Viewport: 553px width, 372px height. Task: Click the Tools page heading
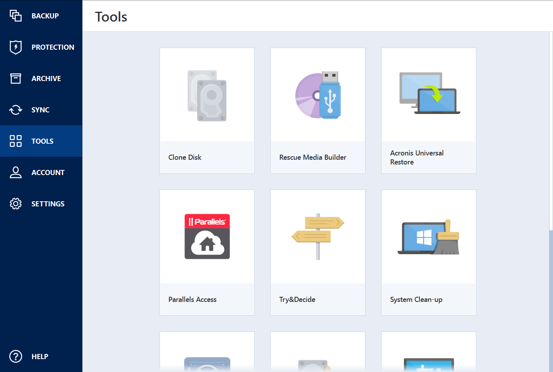tap(111, 17)
